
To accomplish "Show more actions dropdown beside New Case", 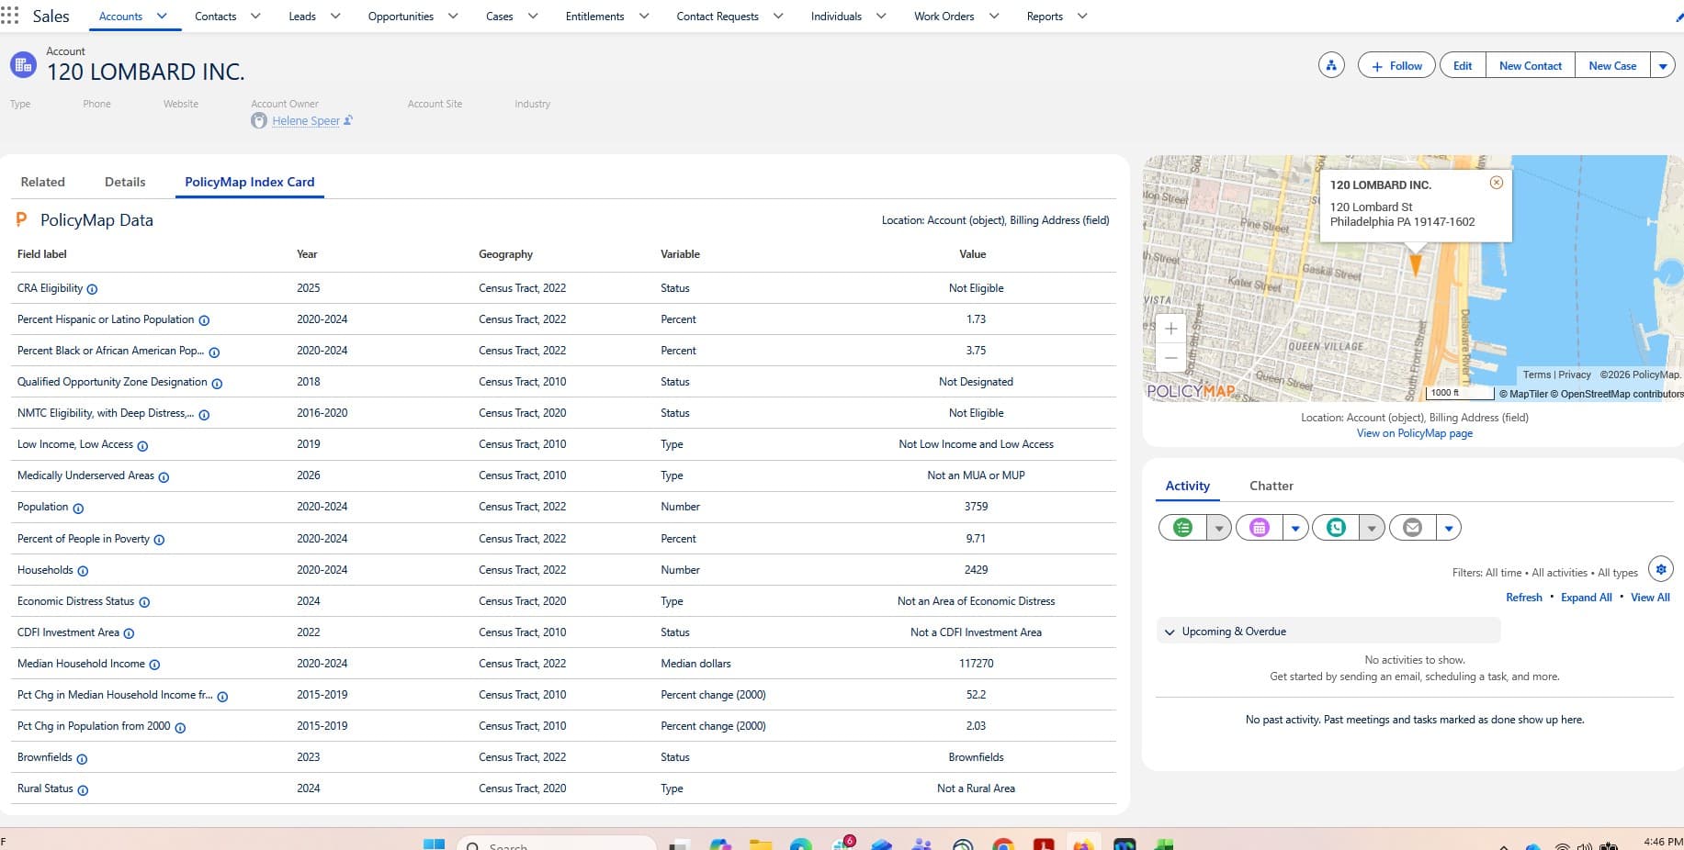I will (1663, 65).
